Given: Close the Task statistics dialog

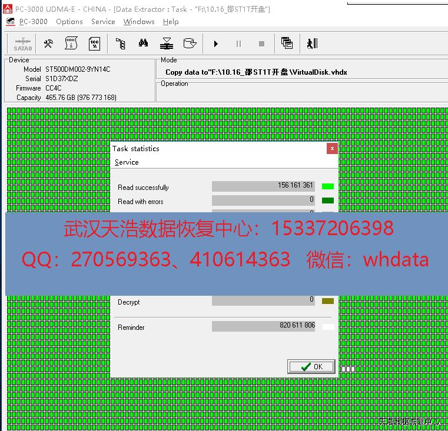Looking at the screenshot, I should tap(332, 149).
